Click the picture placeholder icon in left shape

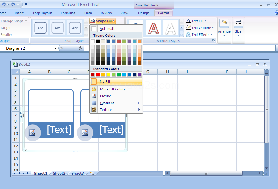[32, 132]
